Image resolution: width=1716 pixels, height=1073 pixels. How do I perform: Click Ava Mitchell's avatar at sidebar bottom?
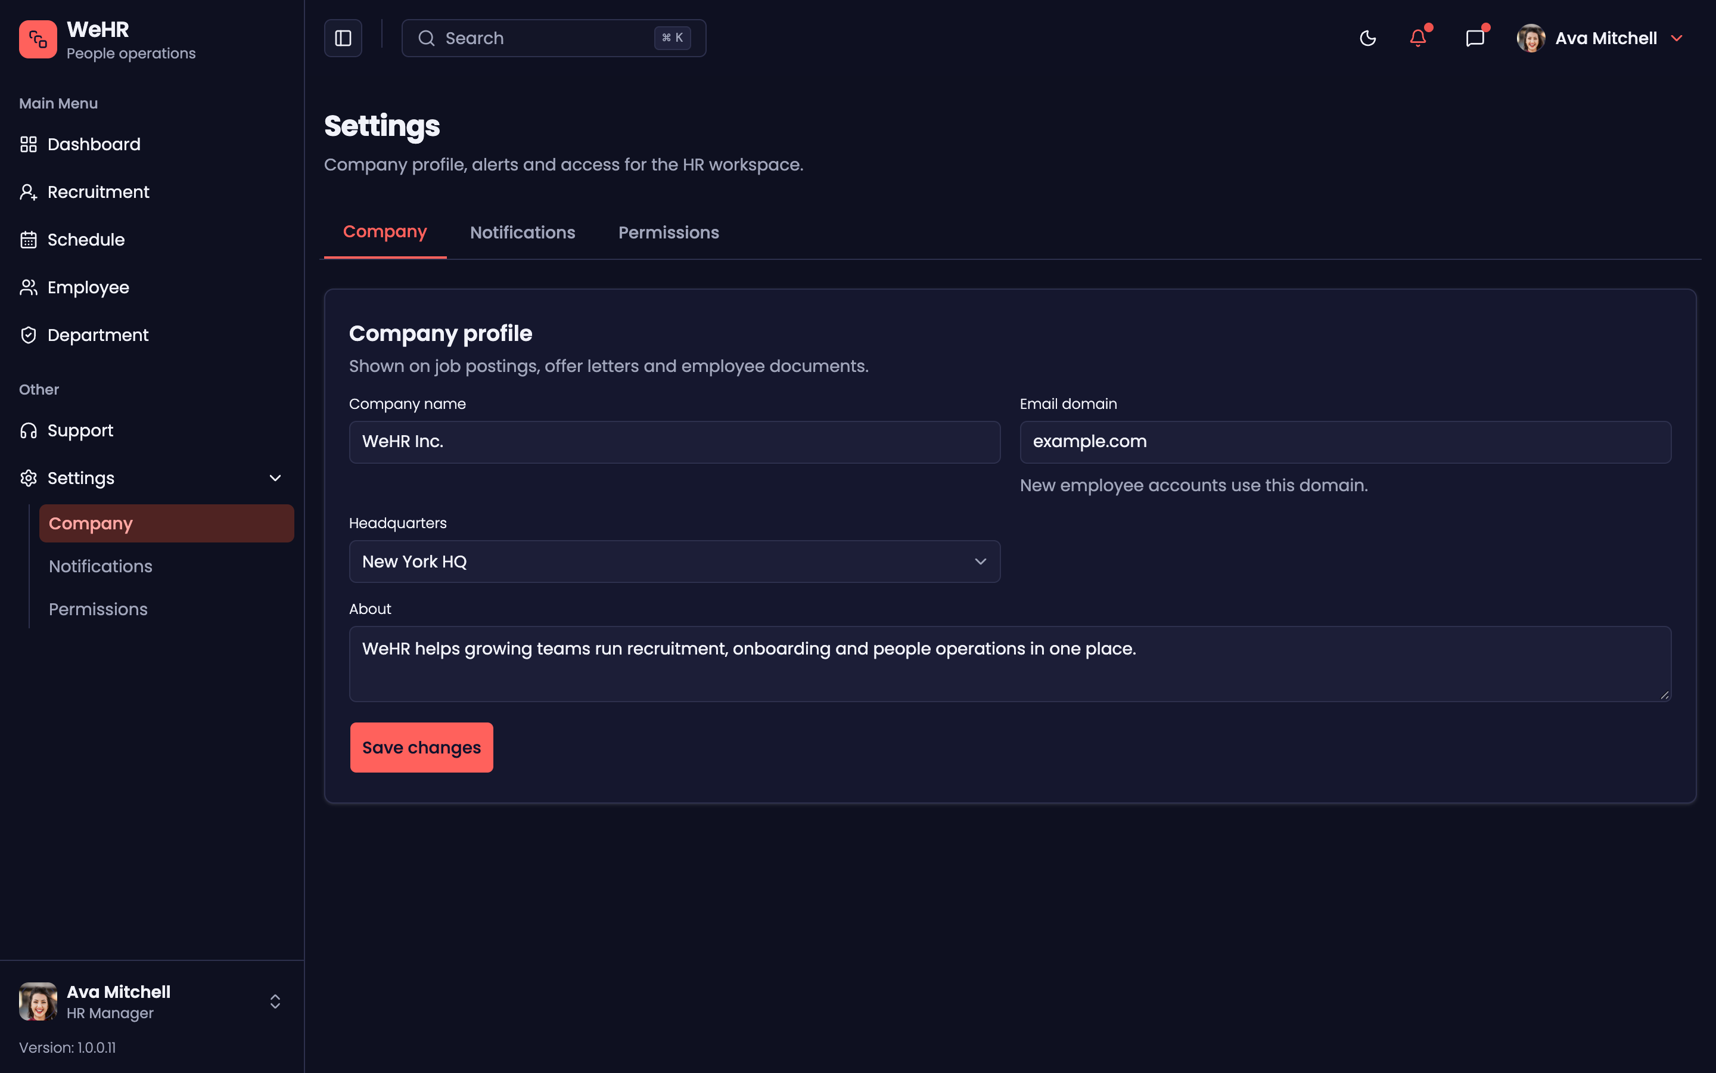tap(38, 1001)
